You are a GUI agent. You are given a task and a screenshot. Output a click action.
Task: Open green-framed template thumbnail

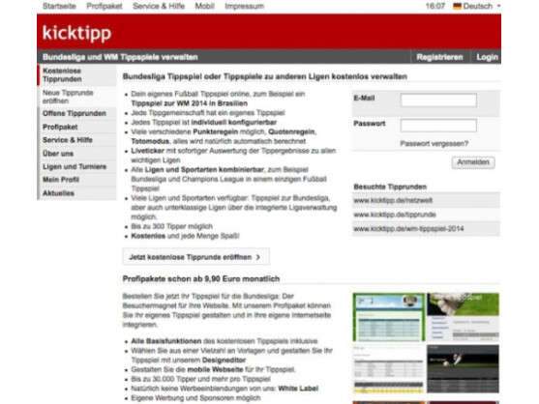tap(388, 317)
